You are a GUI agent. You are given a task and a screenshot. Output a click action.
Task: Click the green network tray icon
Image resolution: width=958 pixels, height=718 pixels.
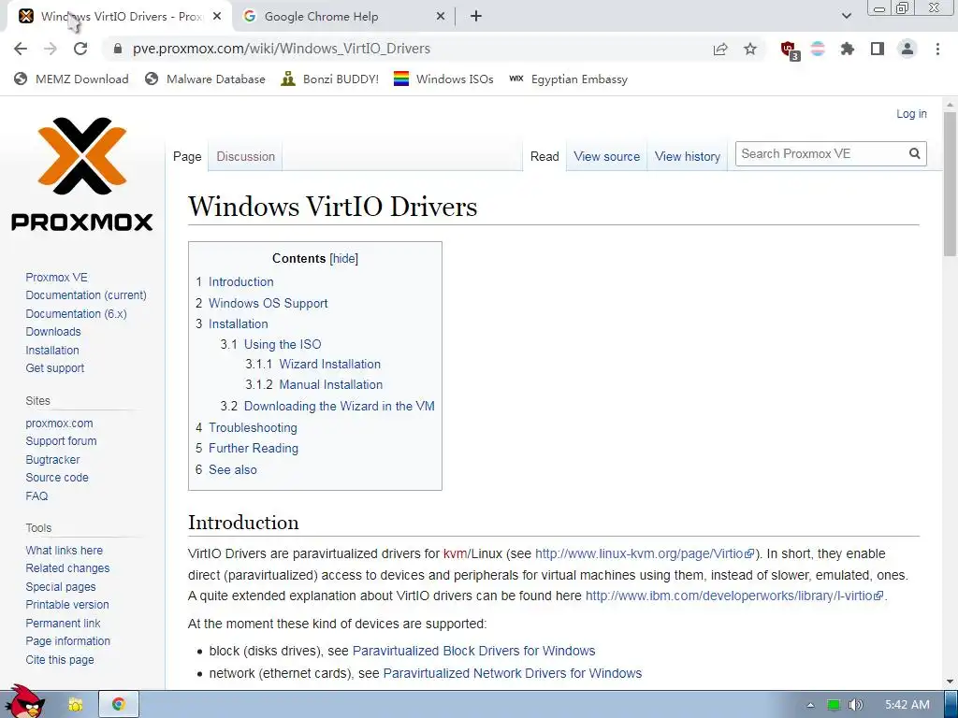click(834, 705)
